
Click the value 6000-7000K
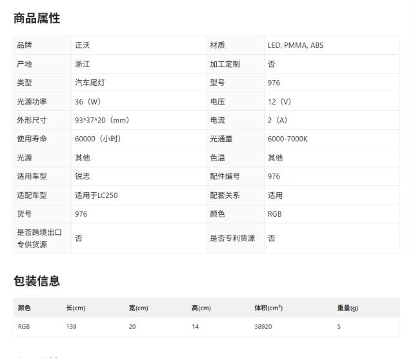click(x=288, y=139)
